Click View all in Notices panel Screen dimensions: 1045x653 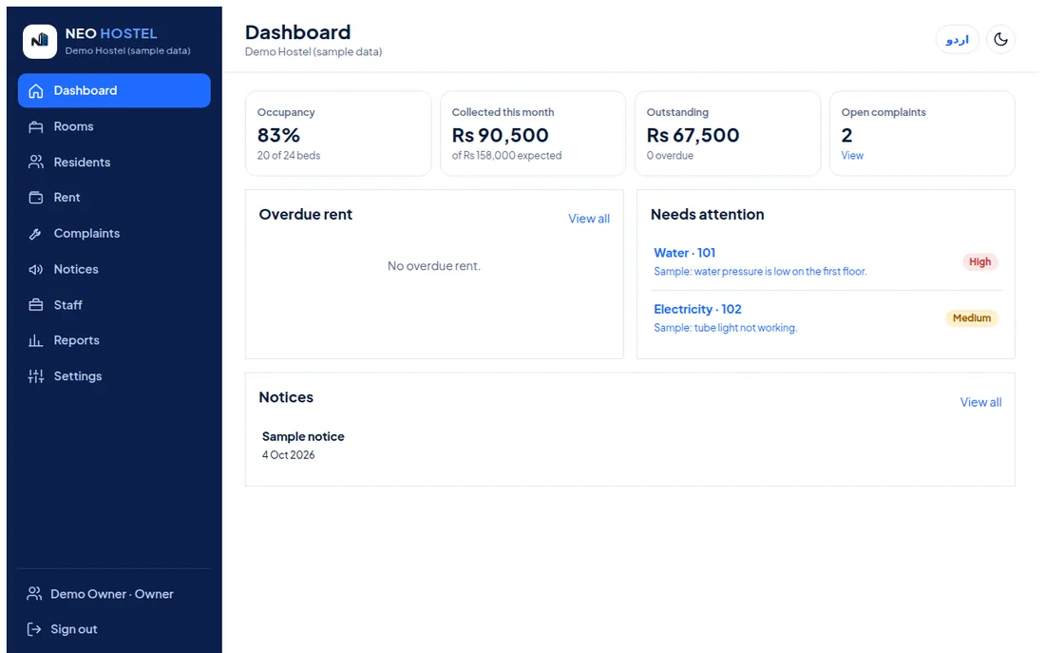pyautogui.click(x=980, y=402)
